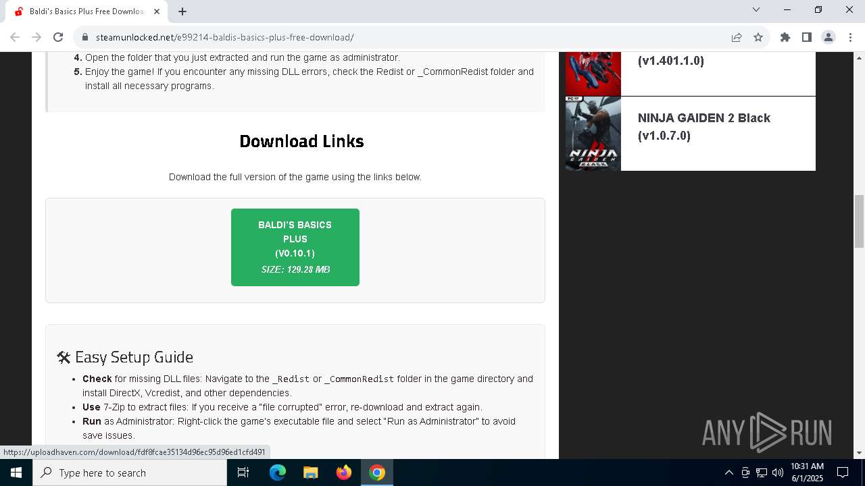Screen dimensions: 865x486
Task: Open the notifications action center icon
Action: pos(843,473)
